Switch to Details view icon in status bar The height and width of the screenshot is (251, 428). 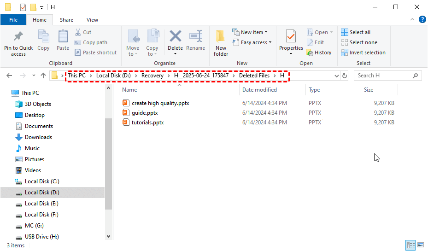pyautogui.click(x=410, y=245)
